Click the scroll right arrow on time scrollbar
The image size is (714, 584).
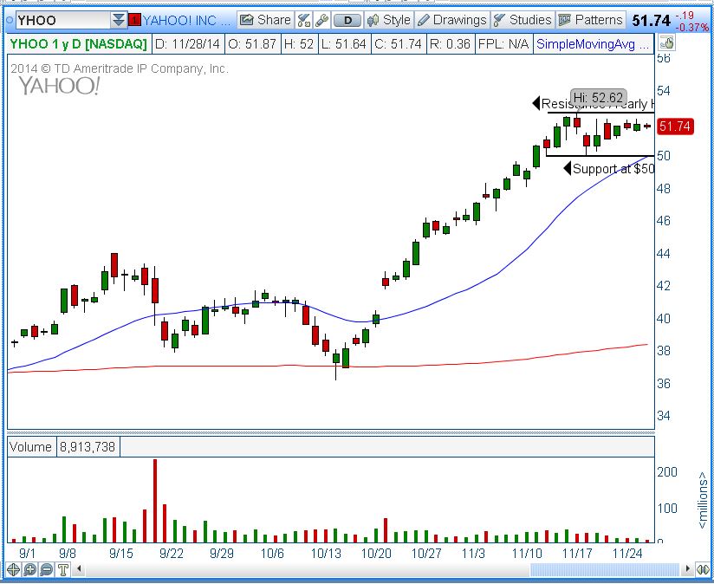click(x=687, y=569)
